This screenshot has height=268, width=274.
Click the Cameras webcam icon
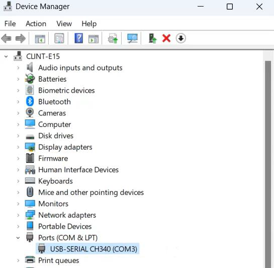(x=30, y=113)
